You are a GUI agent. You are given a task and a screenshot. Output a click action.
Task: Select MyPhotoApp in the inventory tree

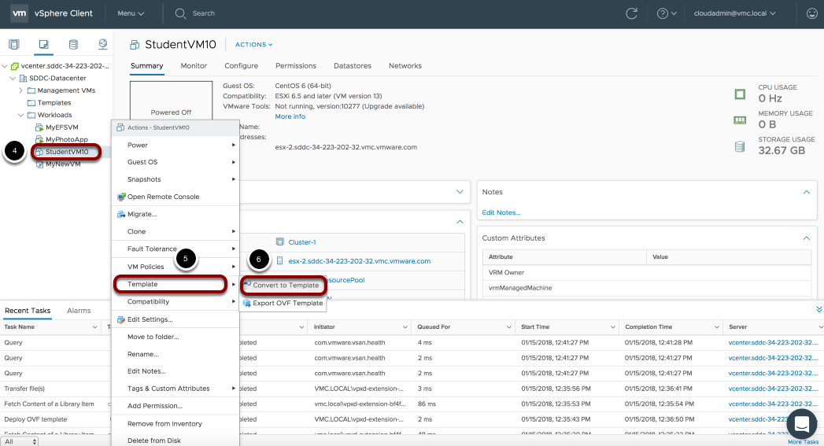point(66,140)
